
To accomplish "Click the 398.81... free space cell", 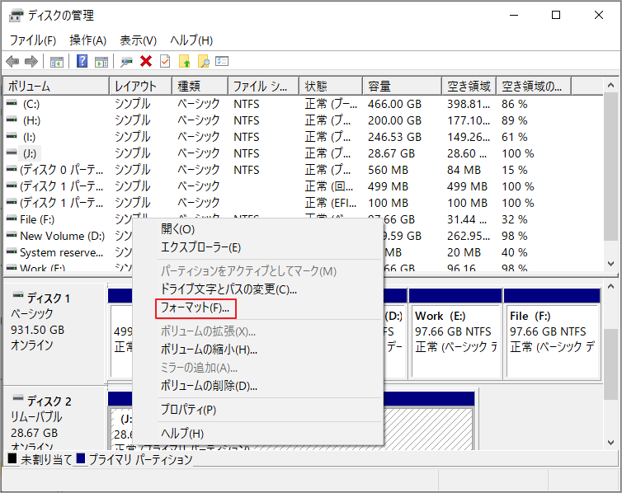I will 469,104.
